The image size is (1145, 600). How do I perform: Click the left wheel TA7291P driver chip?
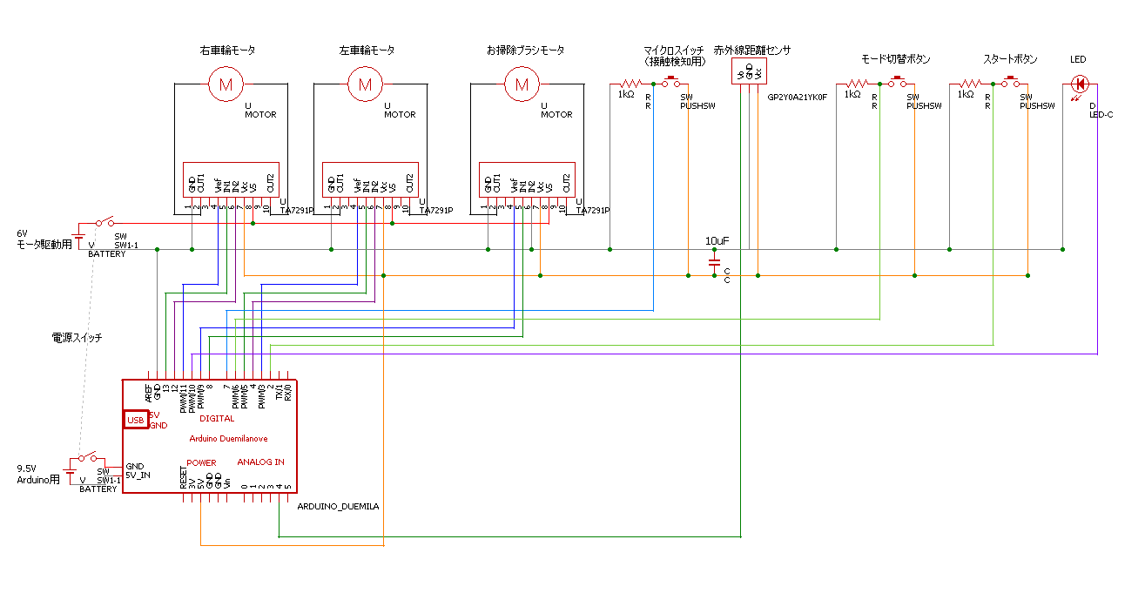point(370,181)
